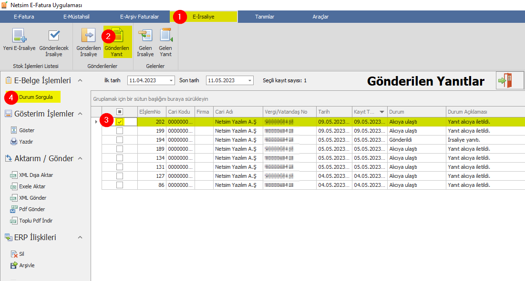
Task: Click the XML Dışa Aktar icon
Action: tap(13, 175)
